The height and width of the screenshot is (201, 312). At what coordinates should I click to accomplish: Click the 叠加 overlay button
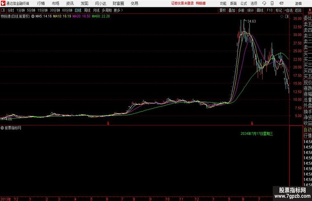pos(232,10)
